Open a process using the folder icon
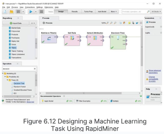This screenshot has height=134, width=164. tap(11, 11)
